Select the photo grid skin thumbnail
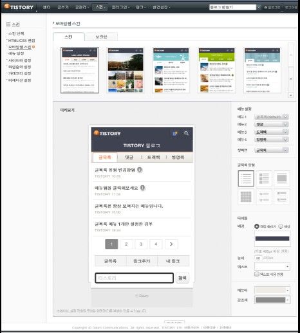The width and height of the screenshot is (300, 333). [126, 70]
